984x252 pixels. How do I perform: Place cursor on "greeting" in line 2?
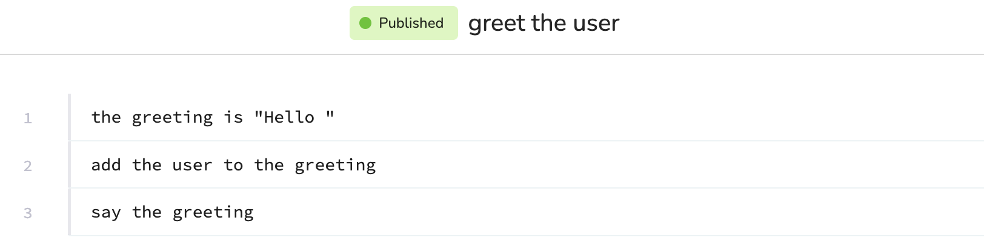point(335,165)
